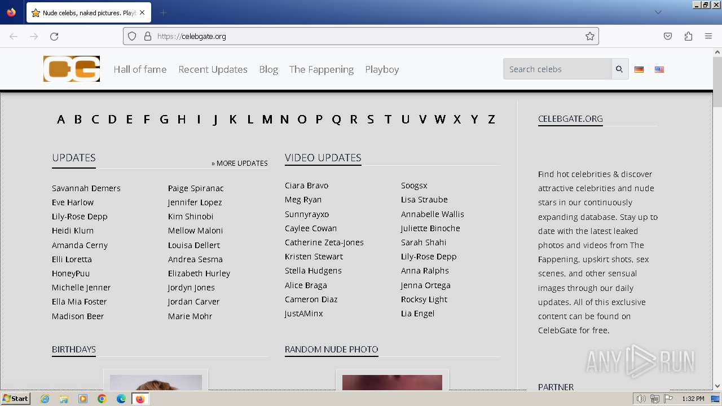The image size is (722, 406).
Task: Click the scrollbar up arrow
Action: pyautogui.click(x=717, y=52)
